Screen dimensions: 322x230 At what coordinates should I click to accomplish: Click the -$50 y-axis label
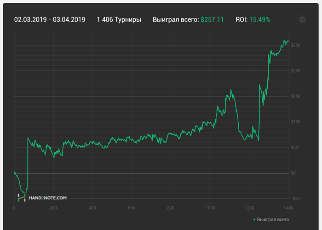[x=295, y=199]
